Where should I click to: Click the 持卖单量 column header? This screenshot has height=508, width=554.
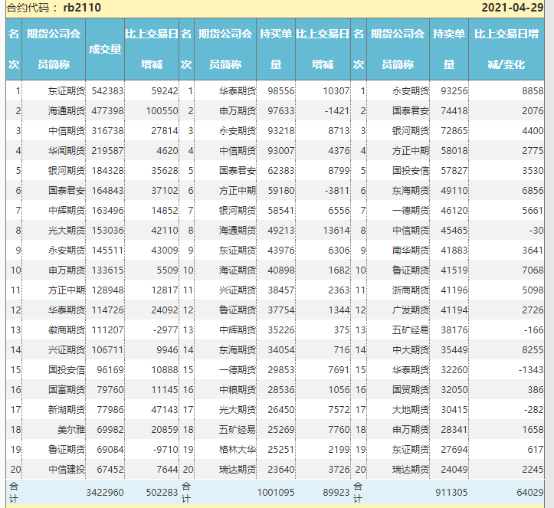pyautogui.click(x=449, y=49)
